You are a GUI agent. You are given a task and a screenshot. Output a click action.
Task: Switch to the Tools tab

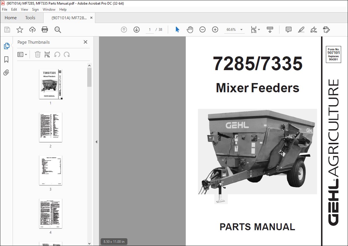[30, 18]
